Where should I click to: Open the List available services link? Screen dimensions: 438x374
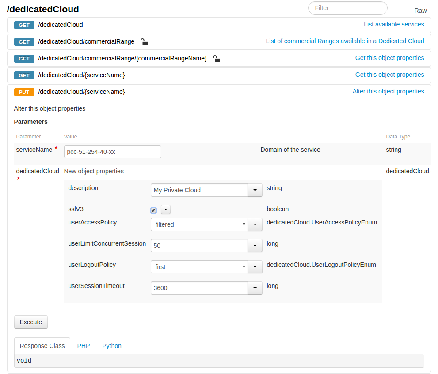(394, 24)
